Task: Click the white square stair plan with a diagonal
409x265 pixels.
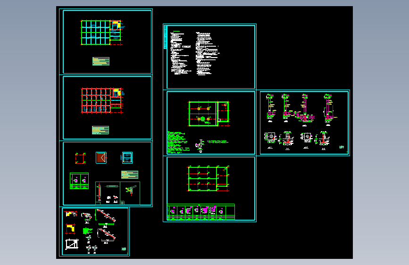Action: click(72, 244)
